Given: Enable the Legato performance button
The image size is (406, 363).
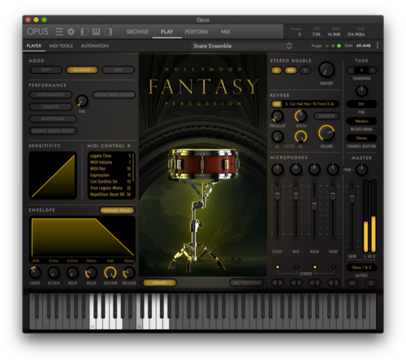Looking at the screenshot, I should point(50,107).
